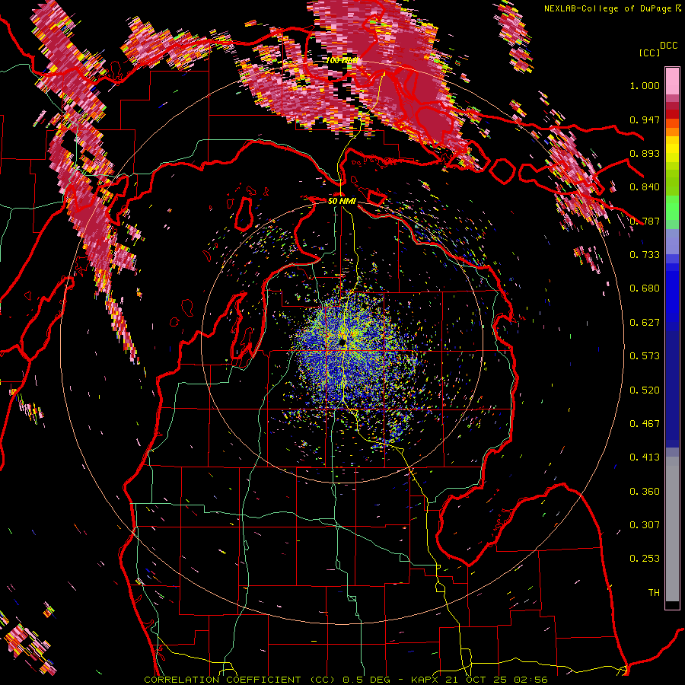Click the black radar site dot at map center
Image resolution: width=685 pixels, height=685 pixels.
(343, 342)
